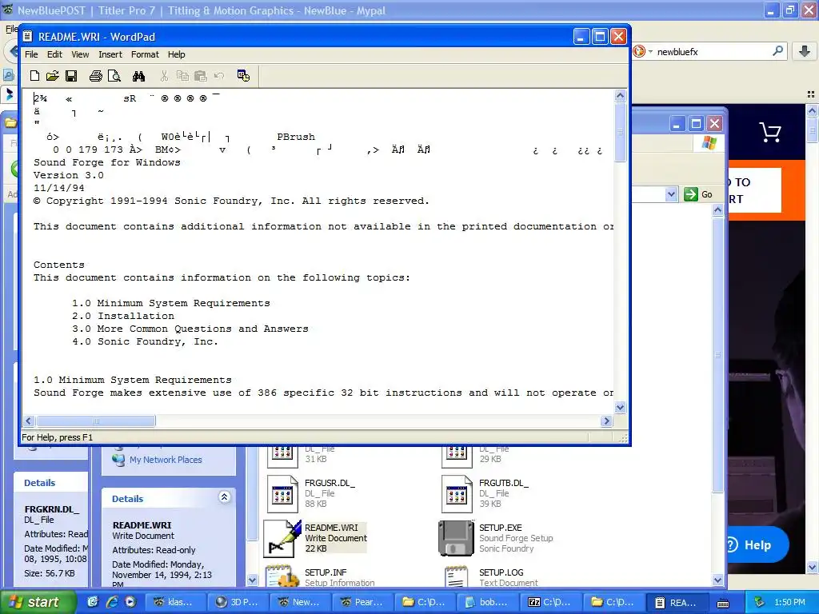Image resolution: width=819 pixels, height=614 pixels.
Task: Select the FRGUTB.DL_ file icon
Action: (x=457, y=494)
